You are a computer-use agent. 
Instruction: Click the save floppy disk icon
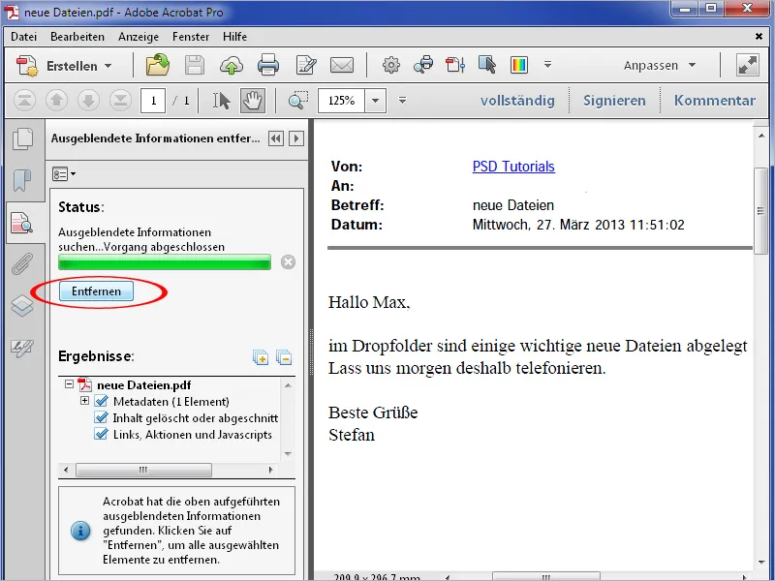coord(195,65)
